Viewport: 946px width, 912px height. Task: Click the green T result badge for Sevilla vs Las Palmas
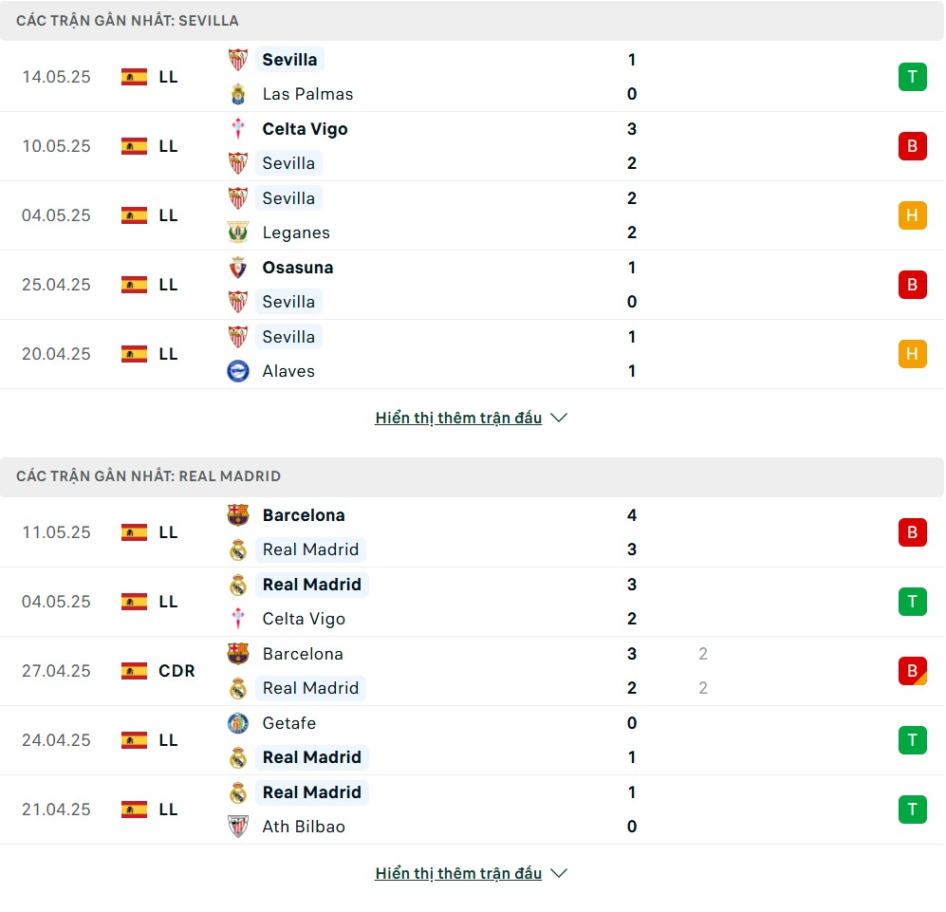912,77
